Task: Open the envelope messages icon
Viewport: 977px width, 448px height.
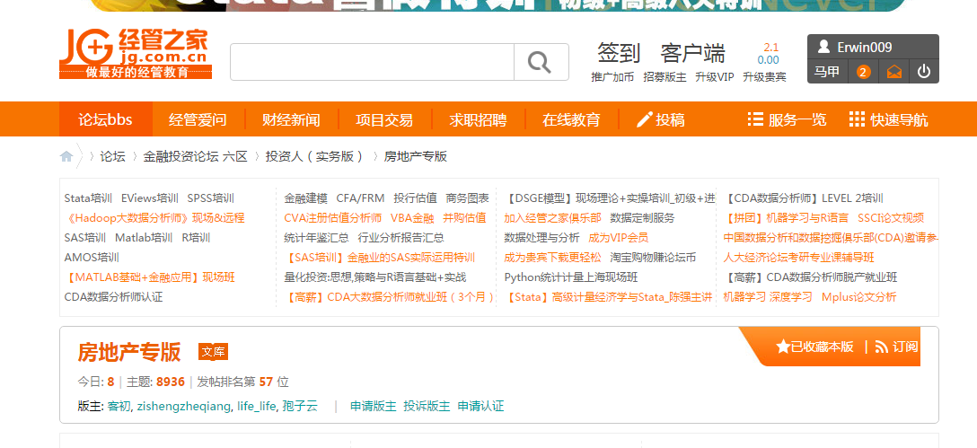Action: coord(894,73)
